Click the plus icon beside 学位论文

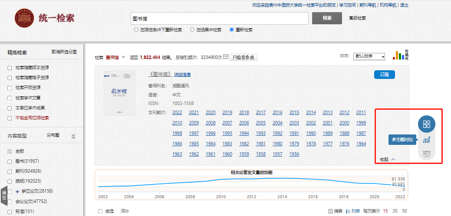(17, 191)
